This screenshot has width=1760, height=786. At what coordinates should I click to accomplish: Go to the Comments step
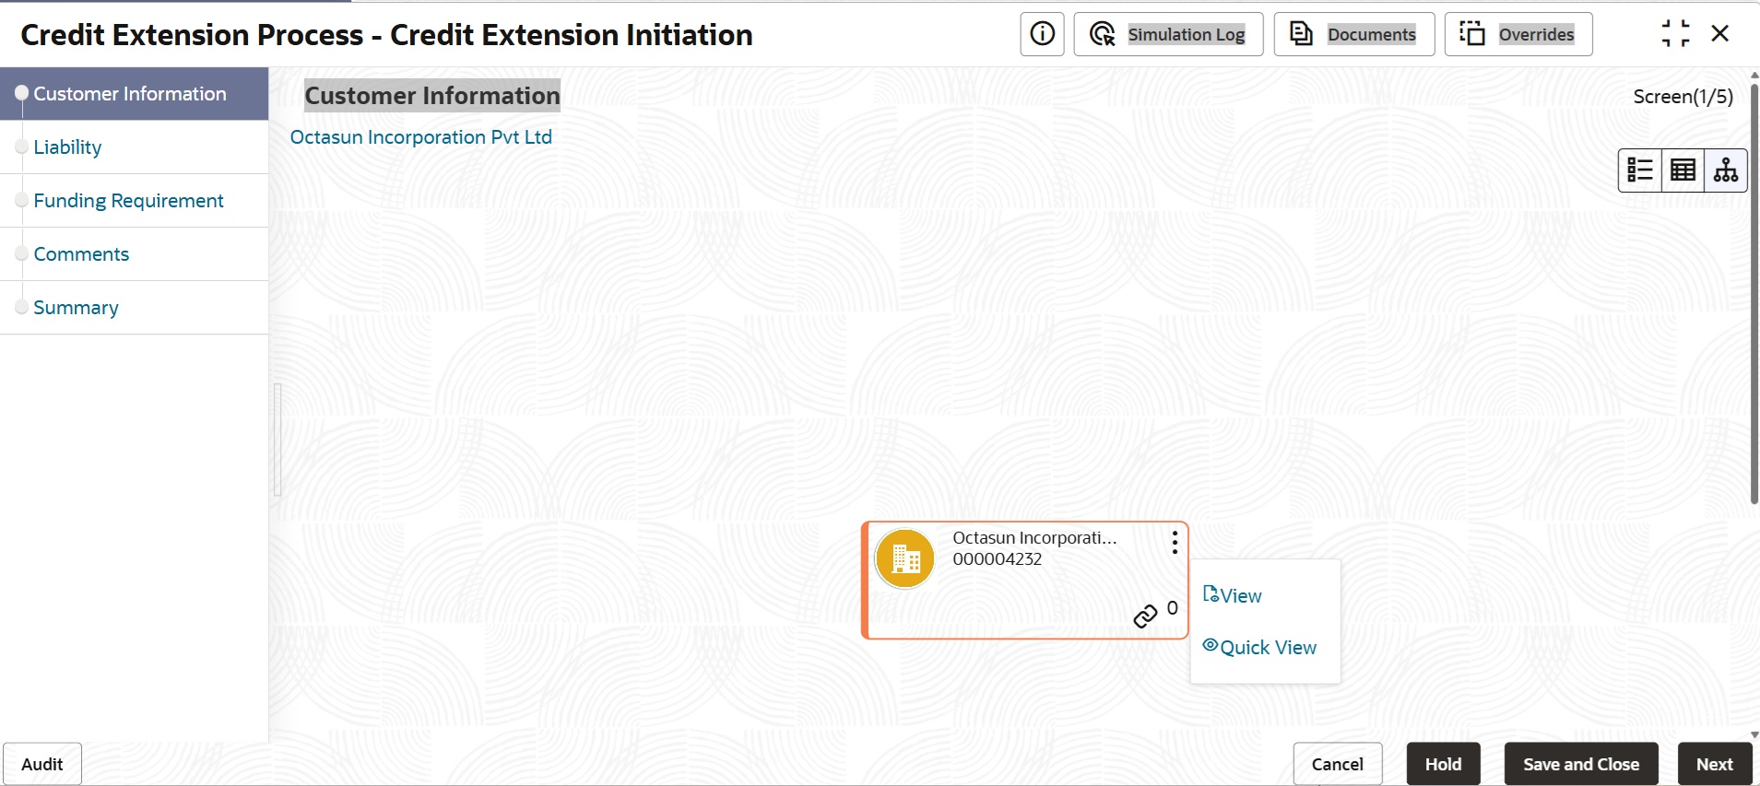pos(134,254)
